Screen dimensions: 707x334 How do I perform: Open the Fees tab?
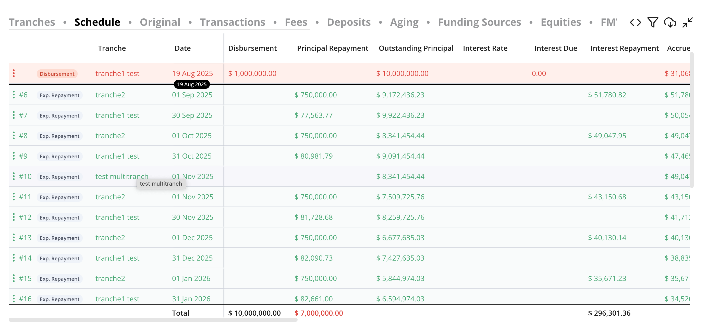tap(296, 22)
